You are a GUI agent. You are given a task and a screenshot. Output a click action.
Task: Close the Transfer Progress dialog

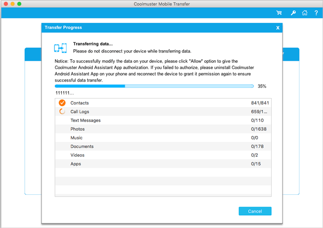278,28
